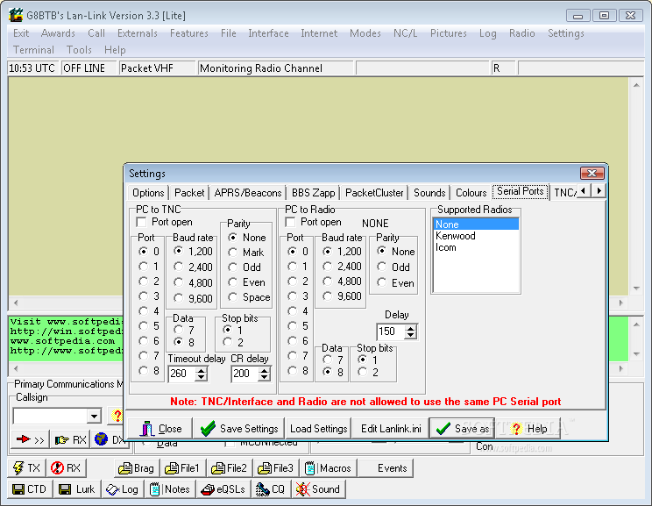Switch to the Packet tab
This screenshot has width=652, height=506.
[189, 193]
